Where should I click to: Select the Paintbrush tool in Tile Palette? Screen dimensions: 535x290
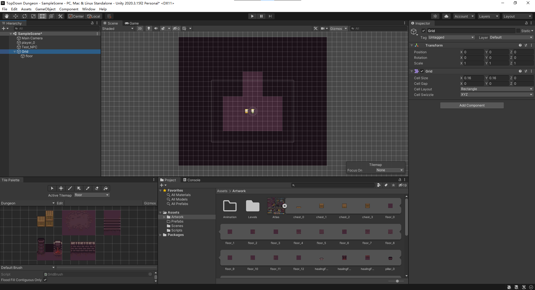(x=70, y=188)
